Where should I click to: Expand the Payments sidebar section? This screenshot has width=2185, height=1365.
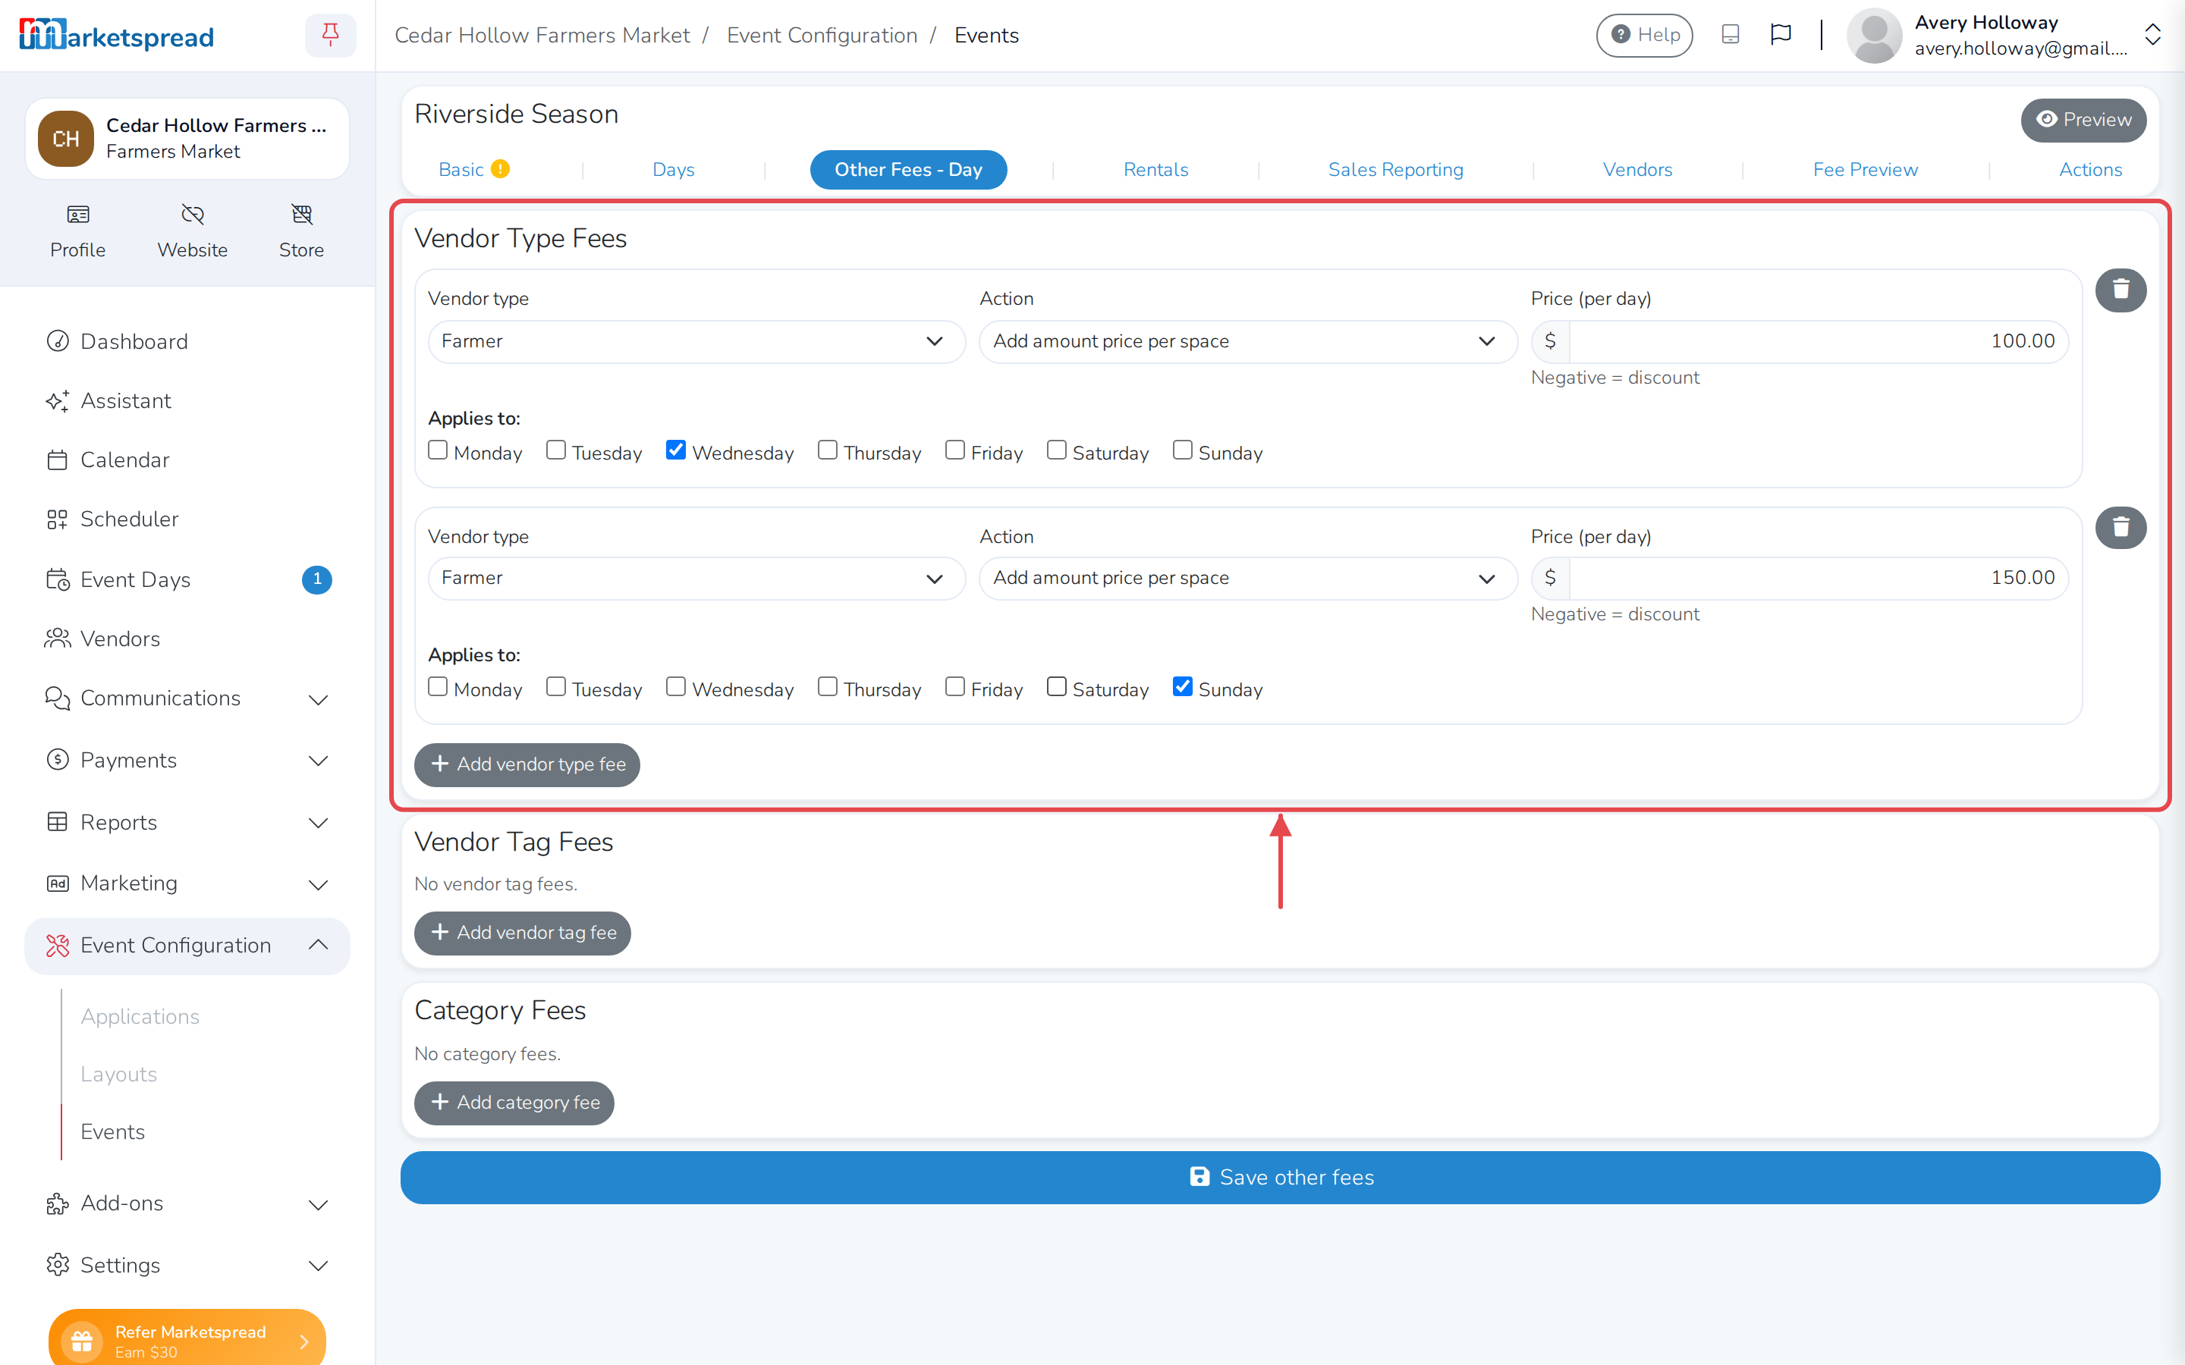[x=188, y=760]
